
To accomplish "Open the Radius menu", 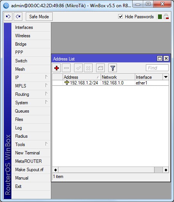I will tap(31, 136).
